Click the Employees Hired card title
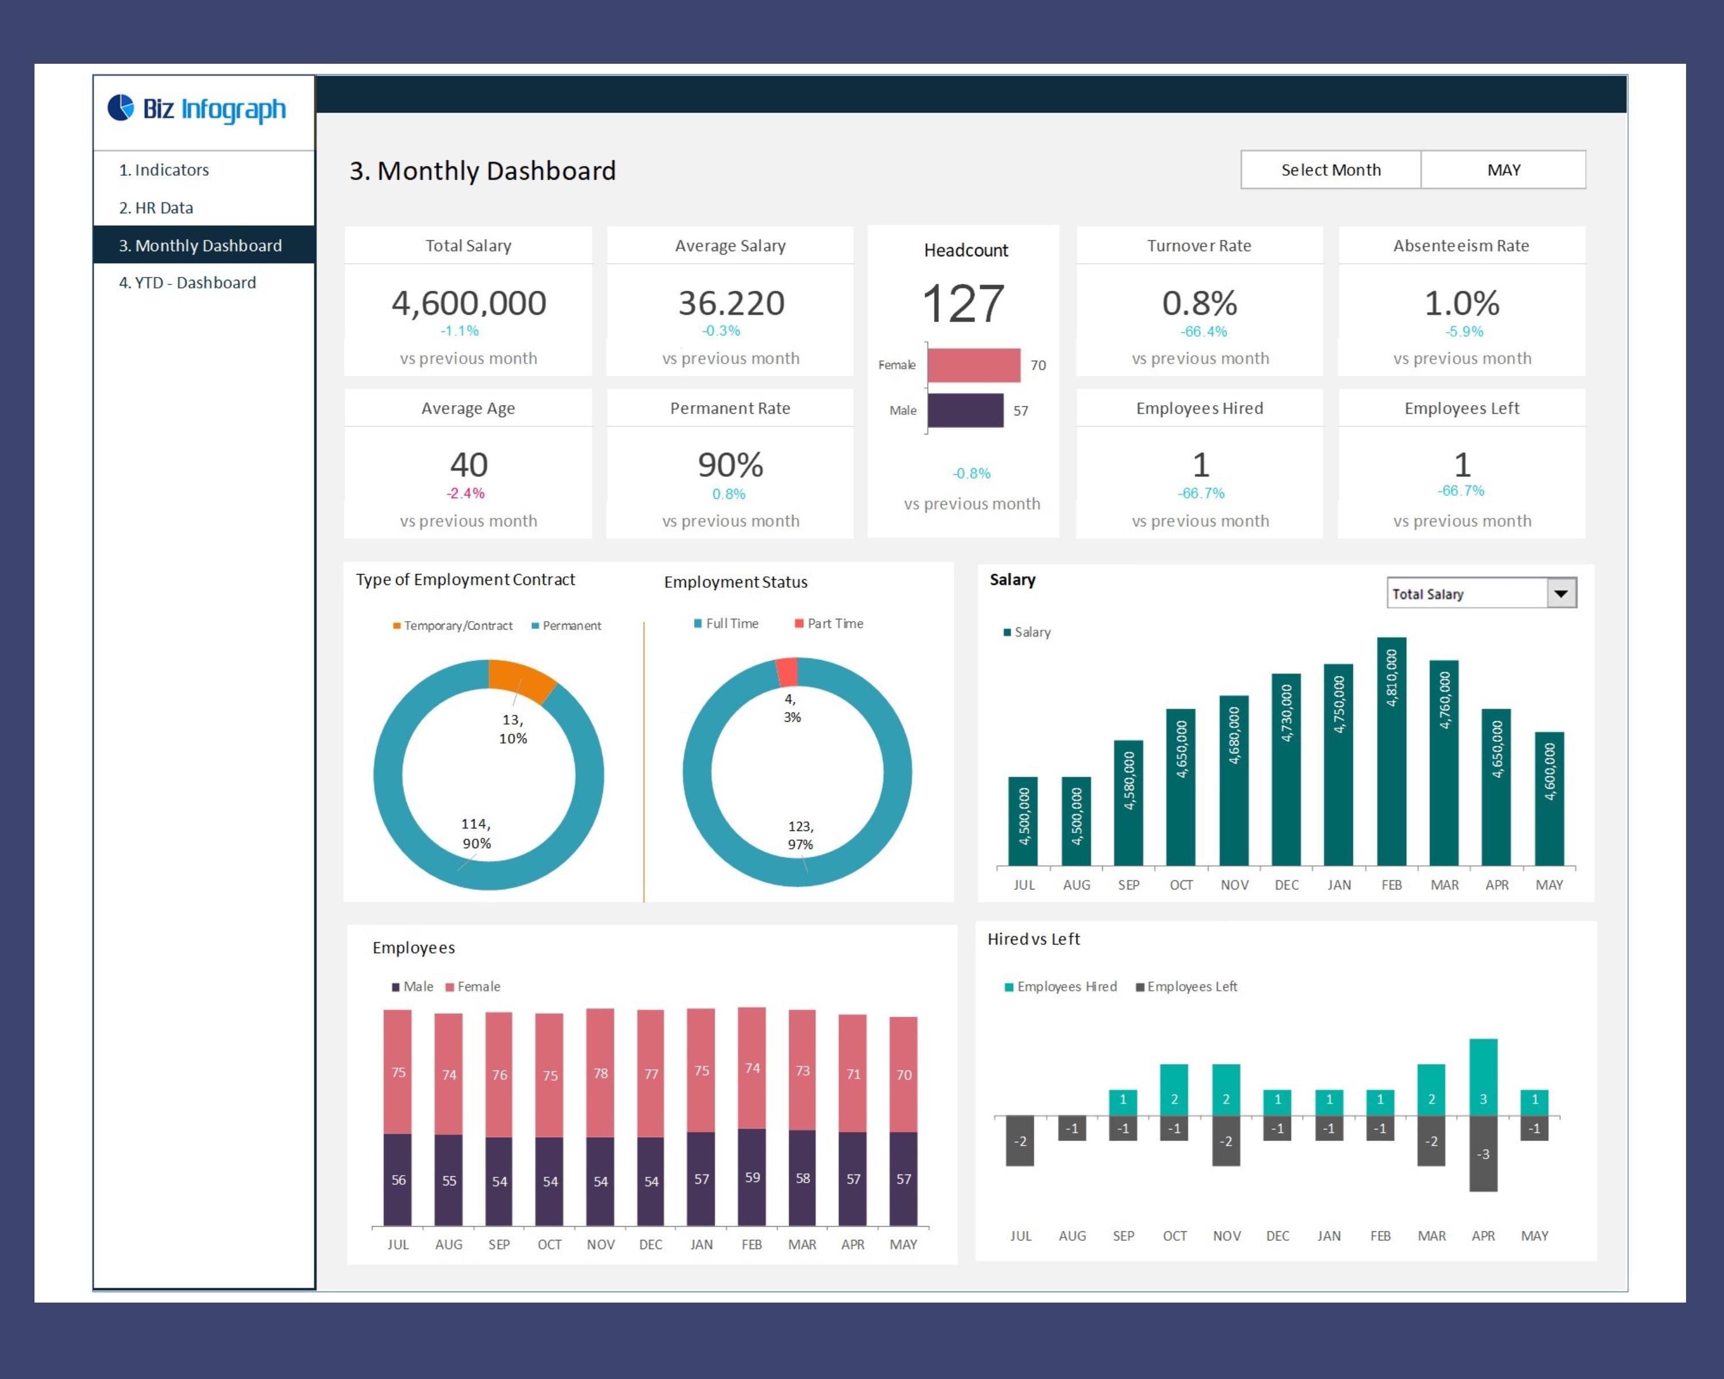 (1199, 408)
